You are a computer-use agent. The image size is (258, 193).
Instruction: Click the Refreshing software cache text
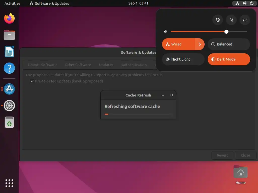point(132,107)
